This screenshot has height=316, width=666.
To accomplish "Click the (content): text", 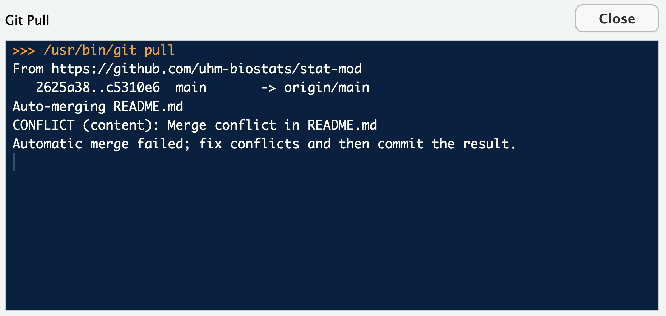I will click(121, 125).
